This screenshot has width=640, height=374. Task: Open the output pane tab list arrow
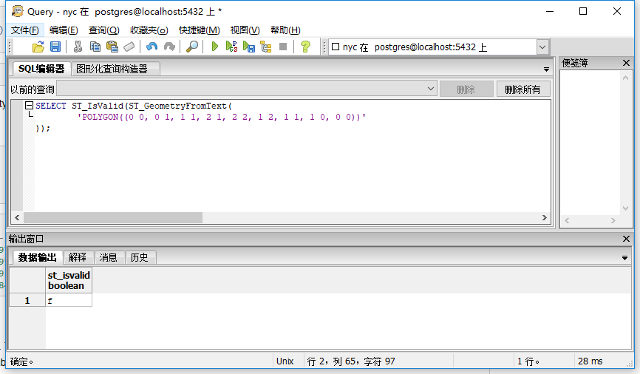click(624, 258)
